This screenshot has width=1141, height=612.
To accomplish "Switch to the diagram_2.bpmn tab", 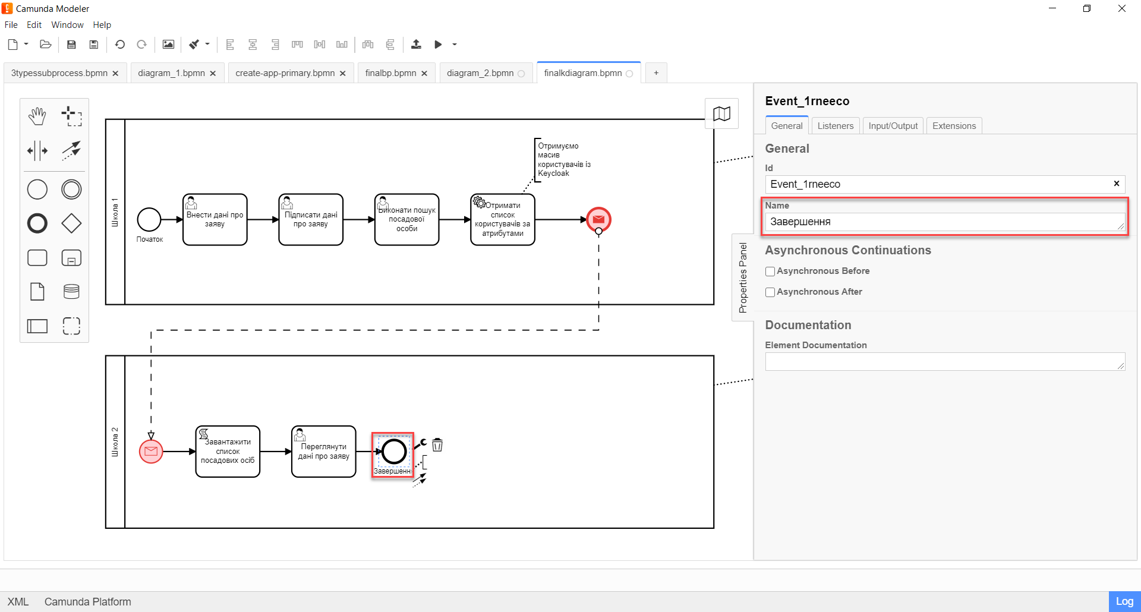I will [x=480, y=73].
